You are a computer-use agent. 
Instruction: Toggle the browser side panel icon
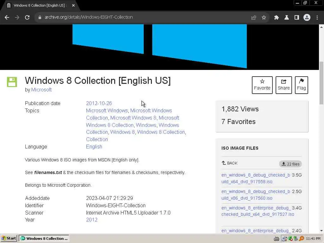click(x=297, y=17)
